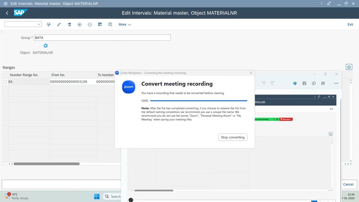
Task: Tick the checkbox for range BA
Action: [x=5, y=82]
